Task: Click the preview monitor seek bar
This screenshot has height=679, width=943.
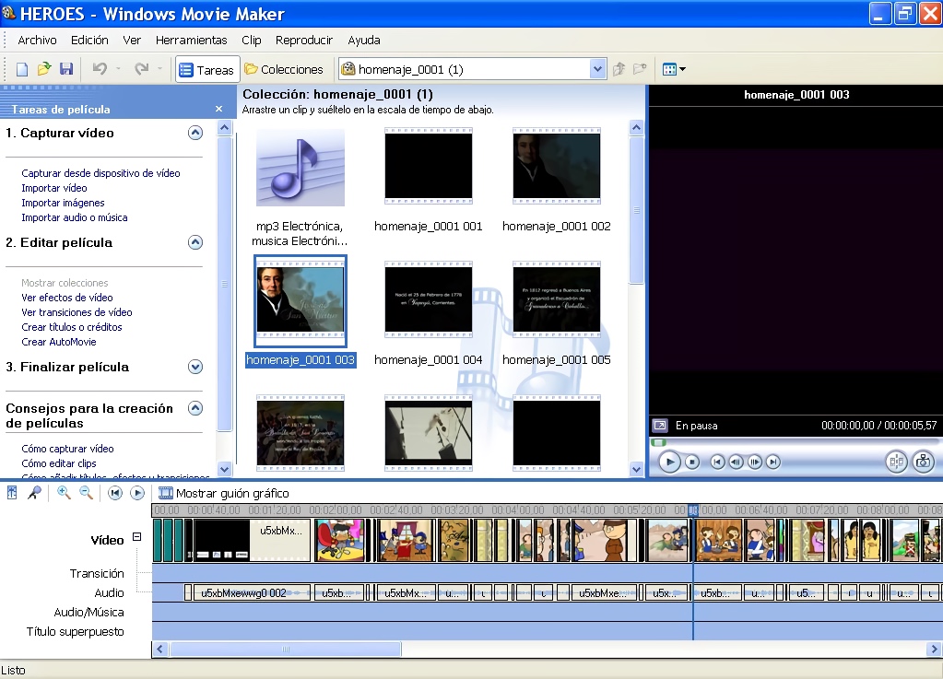Action: [x=795, y=442]
